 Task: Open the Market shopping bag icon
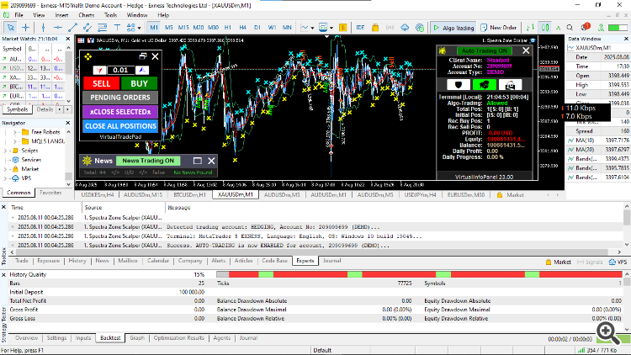coord(375,28)
